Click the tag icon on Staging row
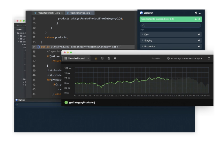 click(x=199, y=41)
